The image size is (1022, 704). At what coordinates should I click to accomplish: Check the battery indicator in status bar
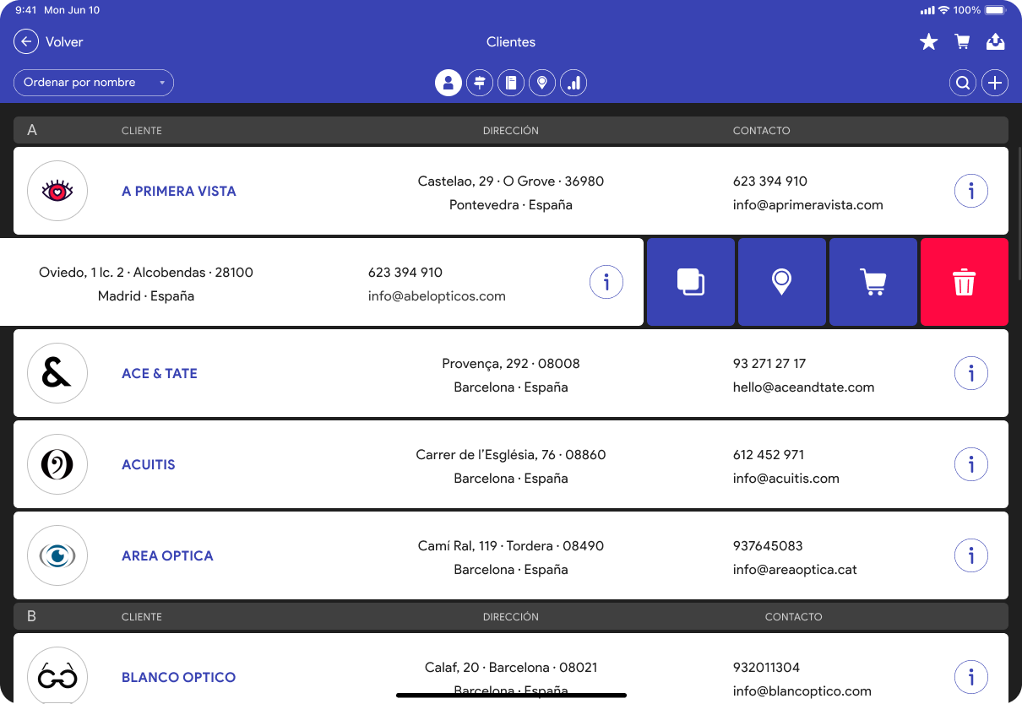point(996,10)
